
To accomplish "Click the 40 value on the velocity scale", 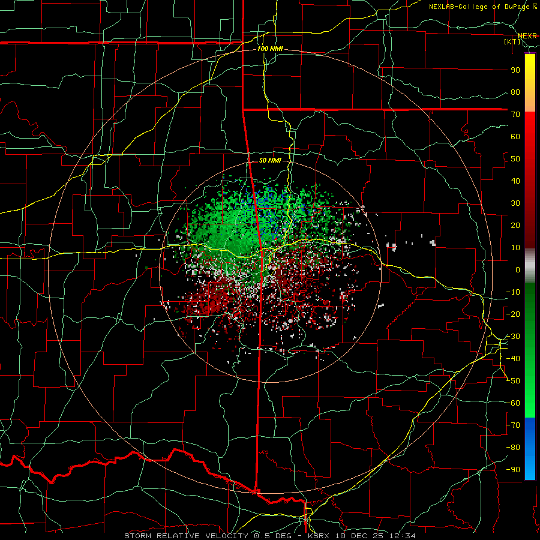I will (x=515, y=181).
